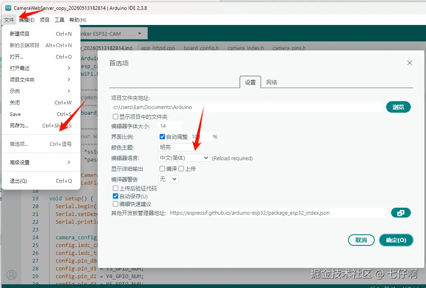The image size is (426, 288).
Task: Expand the 打开最近 submenu
Action: (41, 68)
